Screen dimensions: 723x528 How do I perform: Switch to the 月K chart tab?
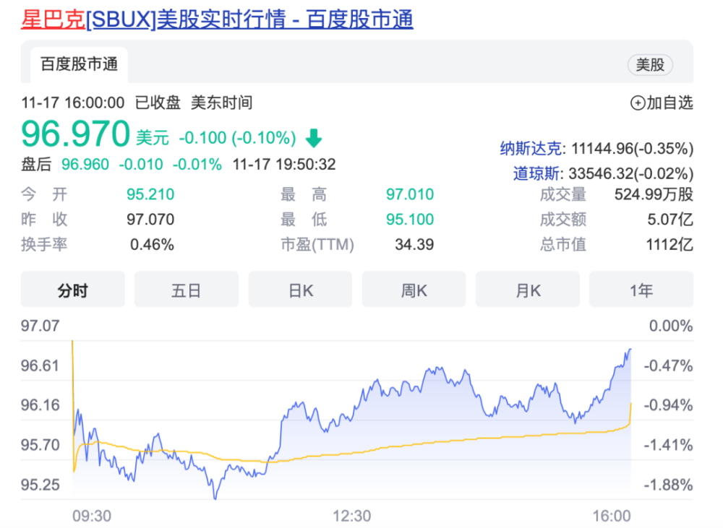(528, 290)
